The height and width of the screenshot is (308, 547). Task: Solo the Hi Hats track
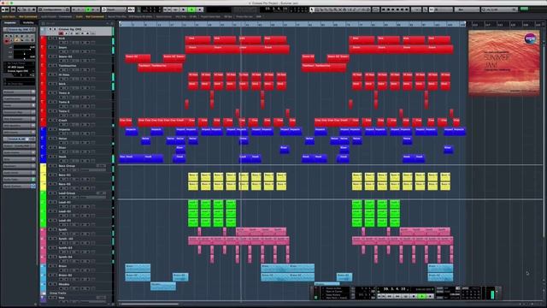(55, 74)
